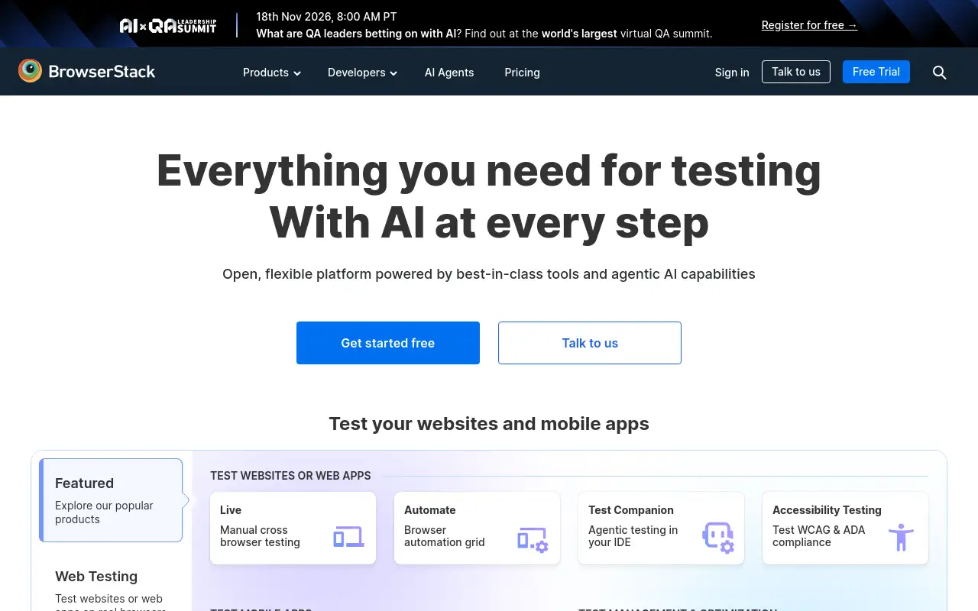Click Register for free link
The image size is (978, 611).
tap(809, 25)
